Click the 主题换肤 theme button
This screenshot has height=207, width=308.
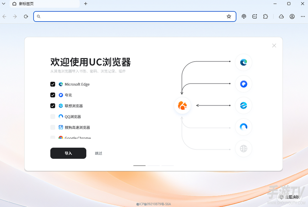point(290,197)
